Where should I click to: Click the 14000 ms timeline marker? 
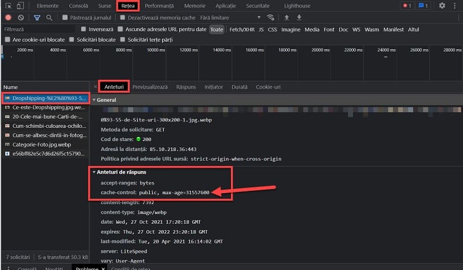tap(222, 50)
